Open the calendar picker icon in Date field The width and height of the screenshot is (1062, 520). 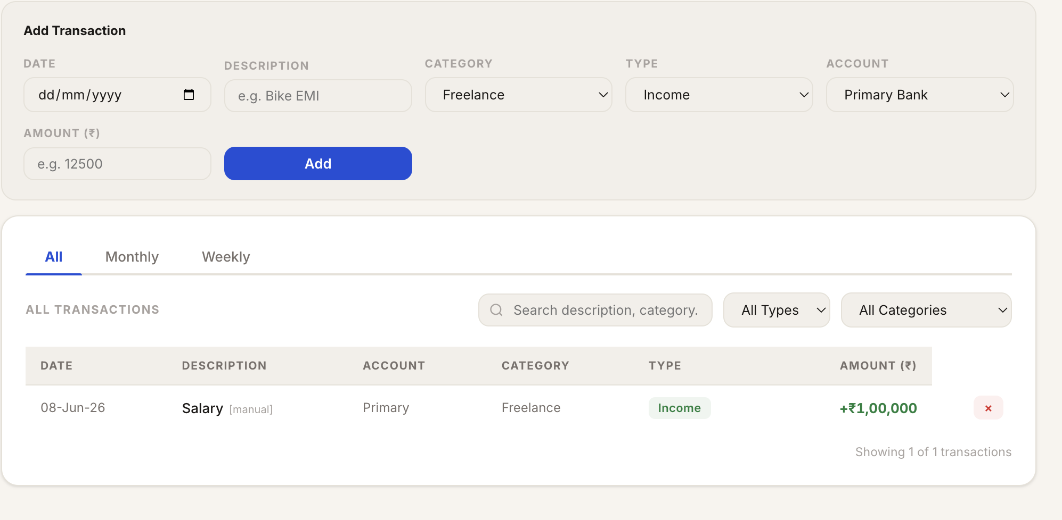click(x=189, y=95)
